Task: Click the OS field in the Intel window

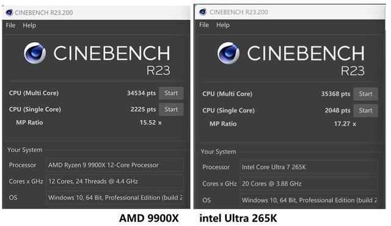Action: pyautogui.click(x=309, y=200)
